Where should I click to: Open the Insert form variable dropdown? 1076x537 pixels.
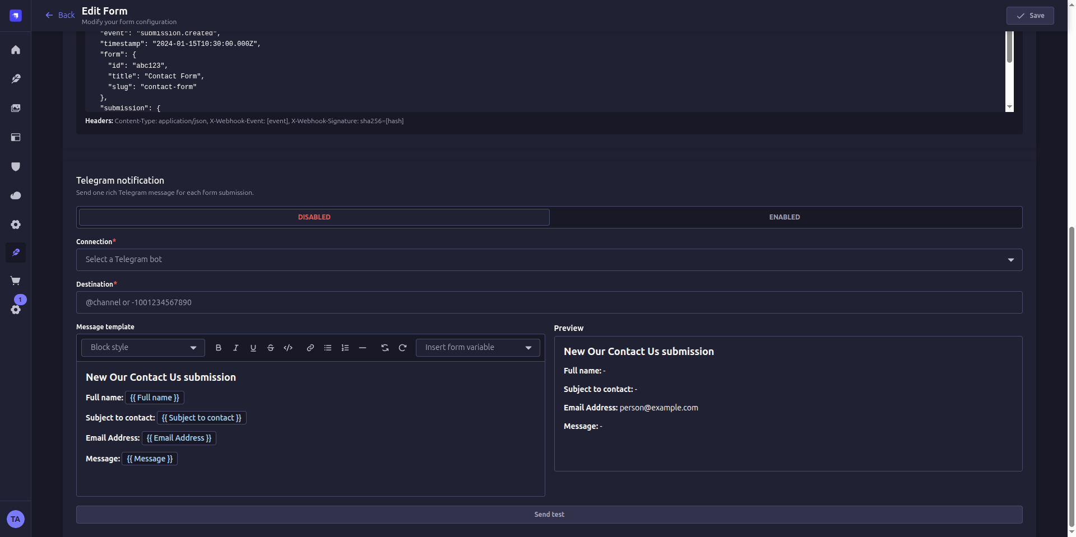(478, 348)
